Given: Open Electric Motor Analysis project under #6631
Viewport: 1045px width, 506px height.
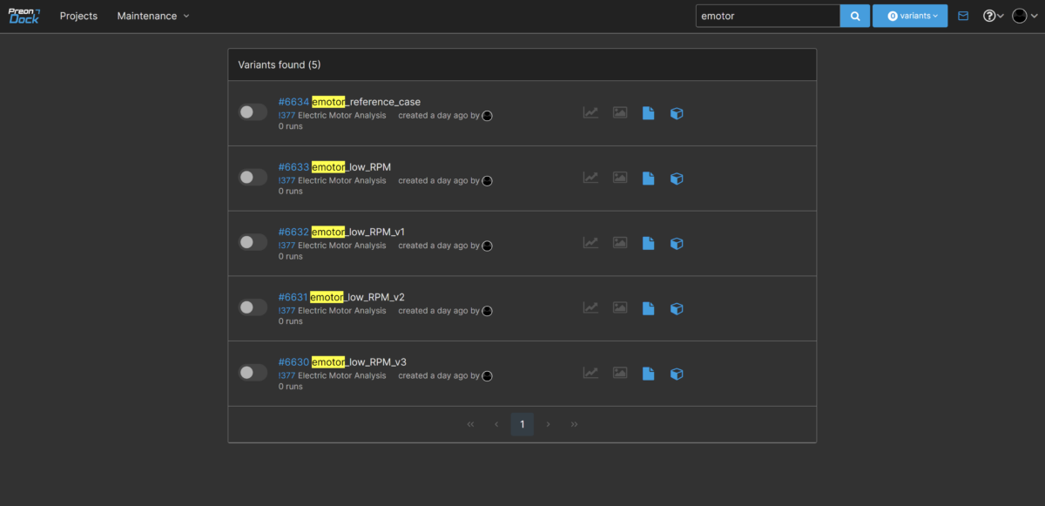Looking at the screenshot, I should [341, 311].
